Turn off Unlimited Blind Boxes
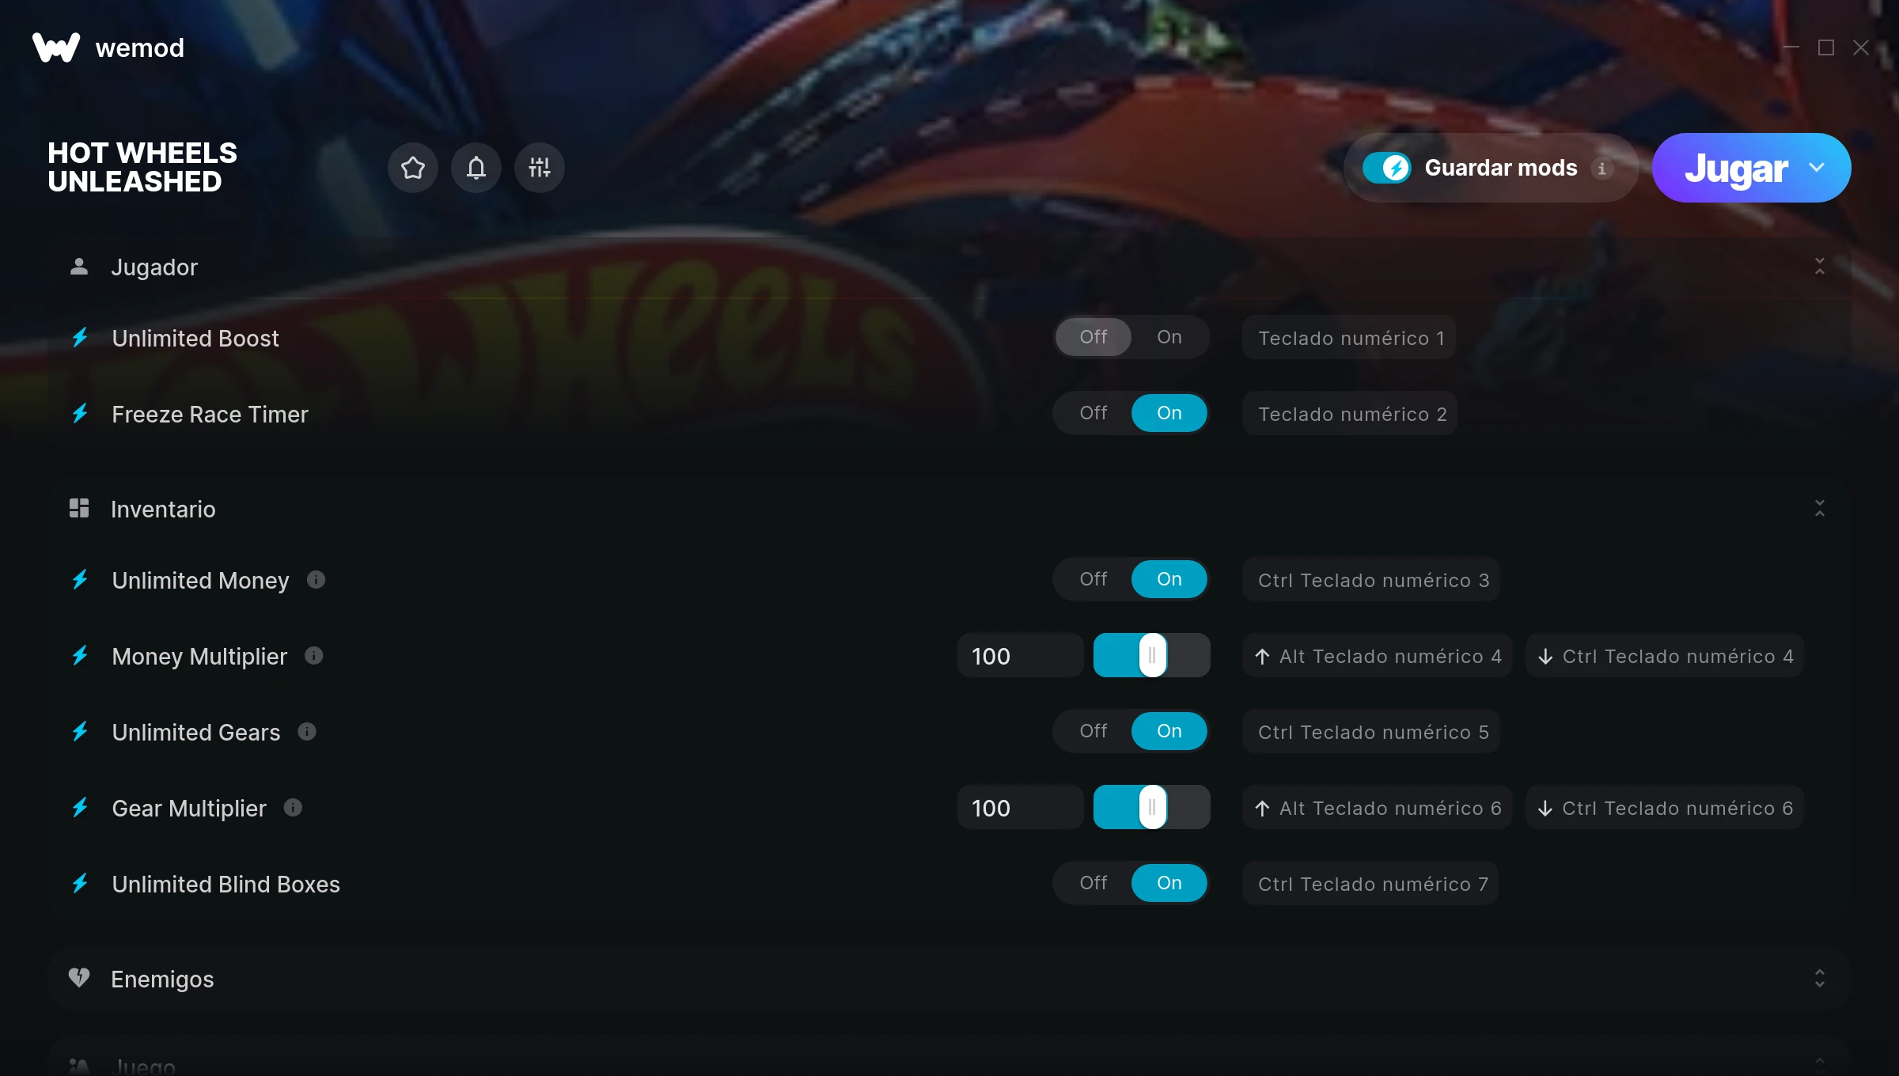This screenshot has width=1899, height=1076. [1094, 883]
